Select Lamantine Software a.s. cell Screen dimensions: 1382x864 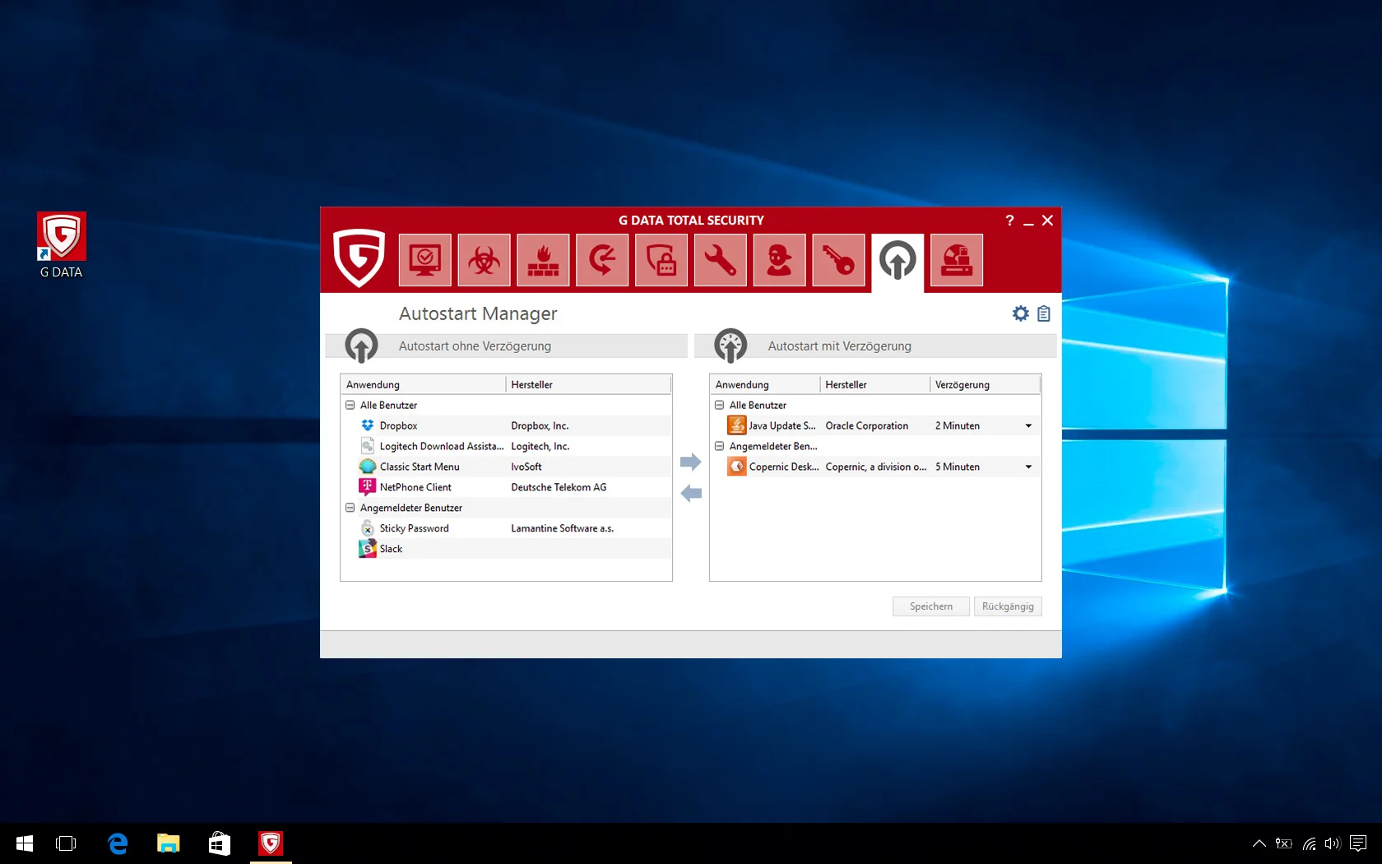[x=562, y=528]
